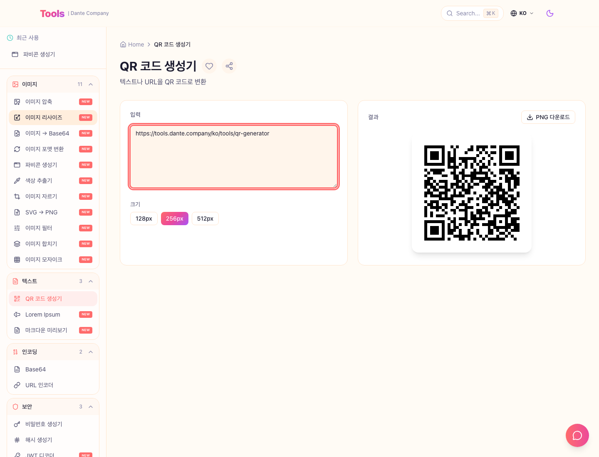Click the search magnifier icon
599x457 pixels.
[x=450, y=13]
